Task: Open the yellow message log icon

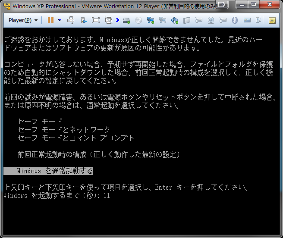Action: pyautogui.click(x=272, y=20)
